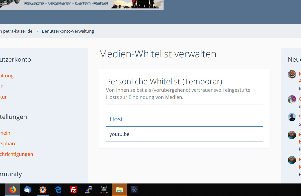This screenshot has height=196, width=301.
Task: Click the Verwaltung link under Benutzerkonto
Action: click(7, 76)
